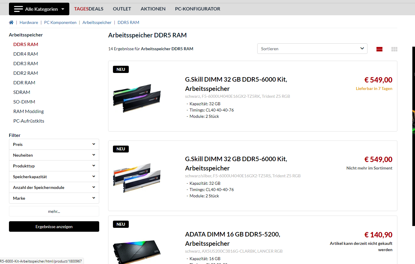Click the DDR5 RAM breadcrumb link
The height and width of the screenshot is (264, 415).
(128, 22)
